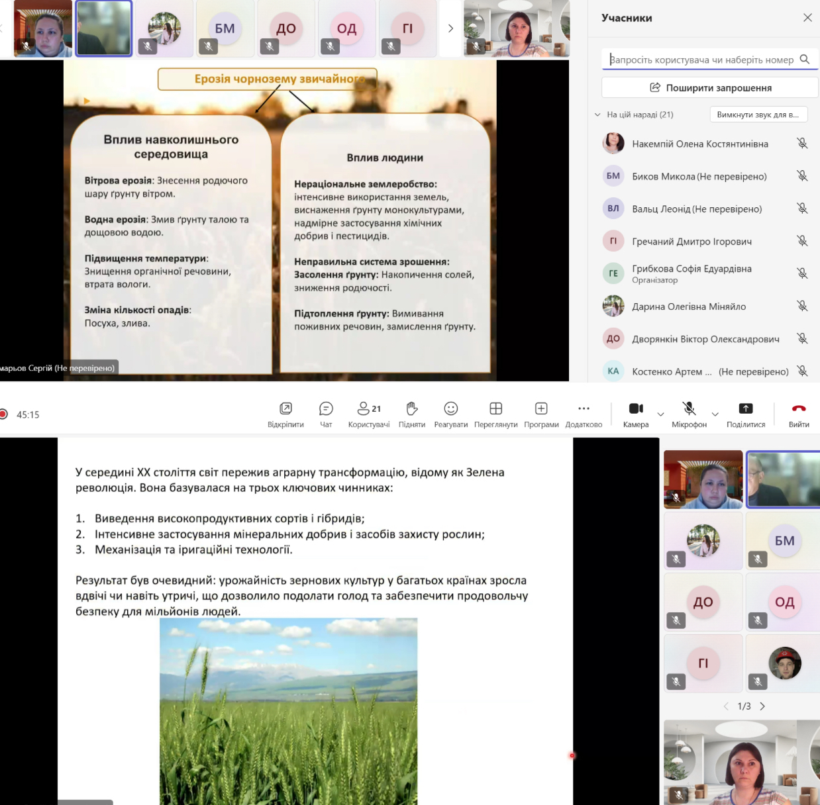Click Share (Поділитися) screen icon
This screenshot has width=820, height=805.
pyautogui.click(x=745, y=409)
